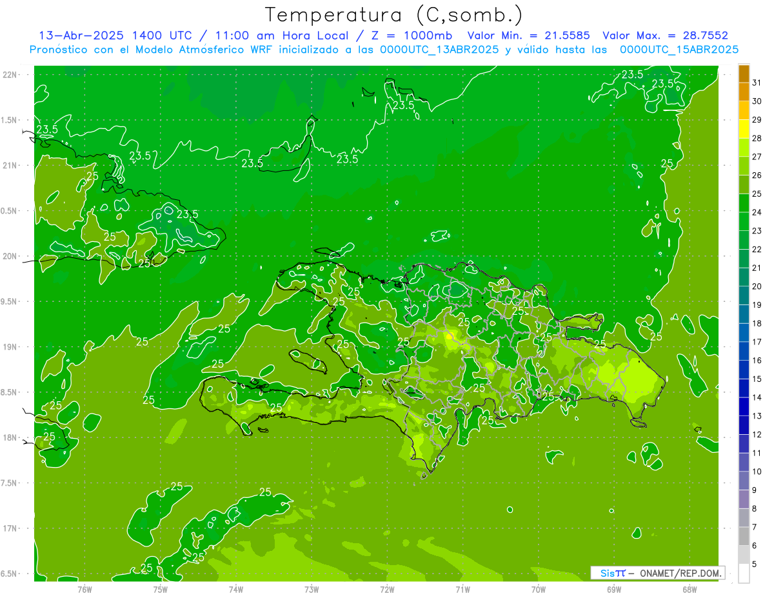The width and height of the screenshot is (774, 598).
Task: Click the colorbar scale label '15'
Action: 757,379
